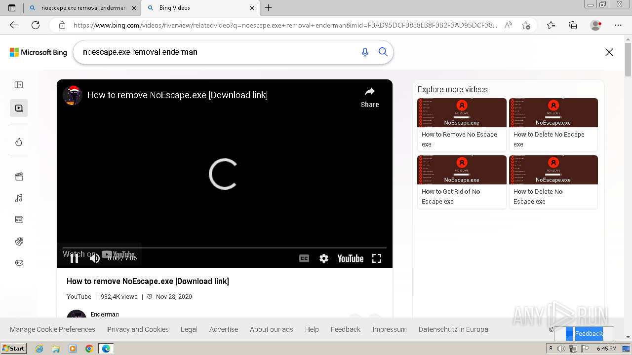Open Google Chrome from the taskbar
This screenshot has height=355, width=632.
(x=89, y=349)
